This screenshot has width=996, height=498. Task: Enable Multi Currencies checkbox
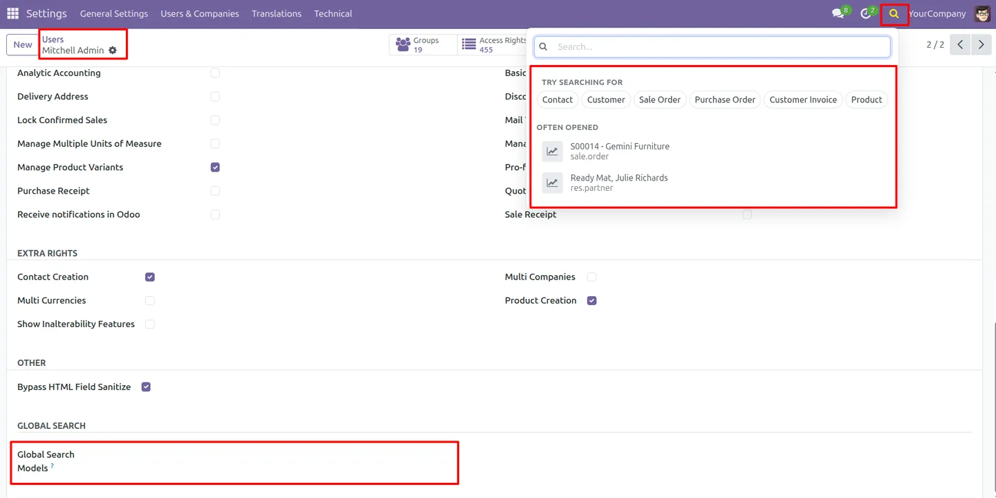pos(150,300)
